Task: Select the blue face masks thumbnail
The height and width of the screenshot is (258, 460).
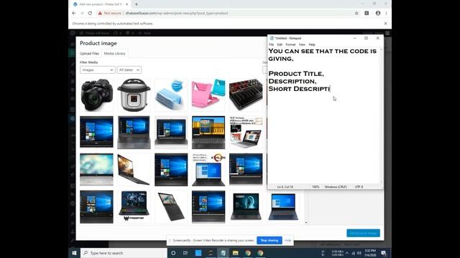Action: (x=171, y=95)
